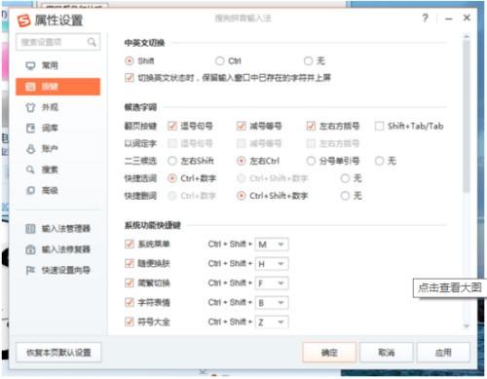Screen dimensions: 487x379
Task: Click the magnifier icon in the search box
Action: click(92, 42)
